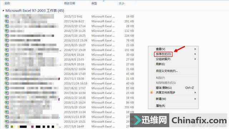Screen dimensions: 229x129
Task: Click the date 2017/8/31 17:57
Action: coord(75,88)
